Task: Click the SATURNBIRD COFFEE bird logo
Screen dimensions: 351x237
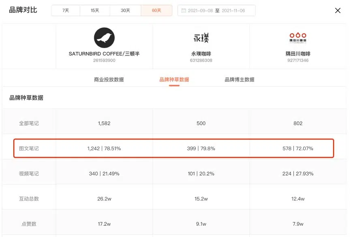Action: pos(104,38)
